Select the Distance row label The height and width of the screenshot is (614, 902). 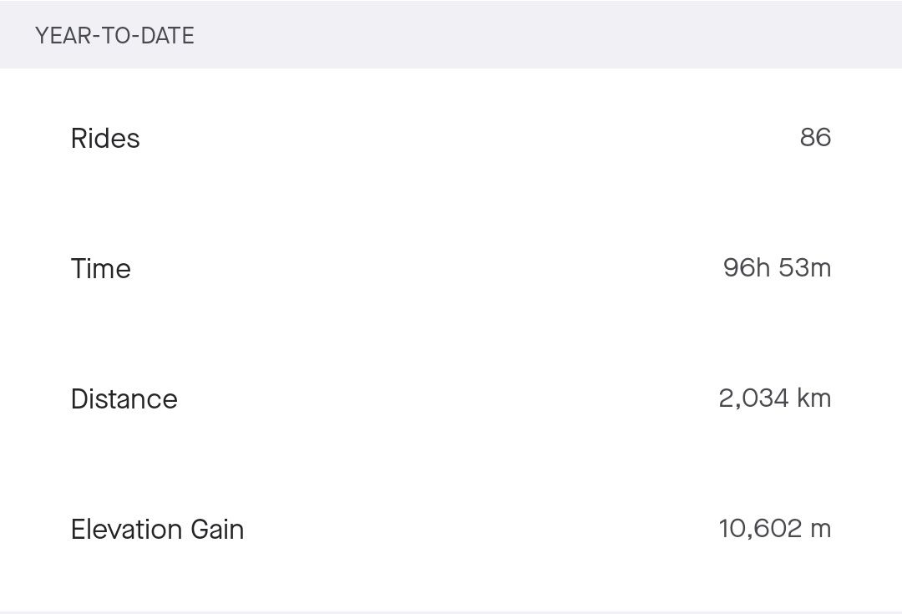(x=124, y=399)
